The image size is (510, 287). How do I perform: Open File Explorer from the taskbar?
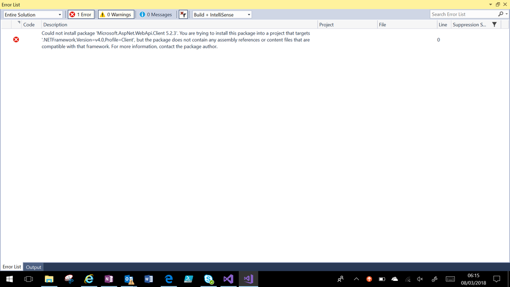(x=49, y=279)
